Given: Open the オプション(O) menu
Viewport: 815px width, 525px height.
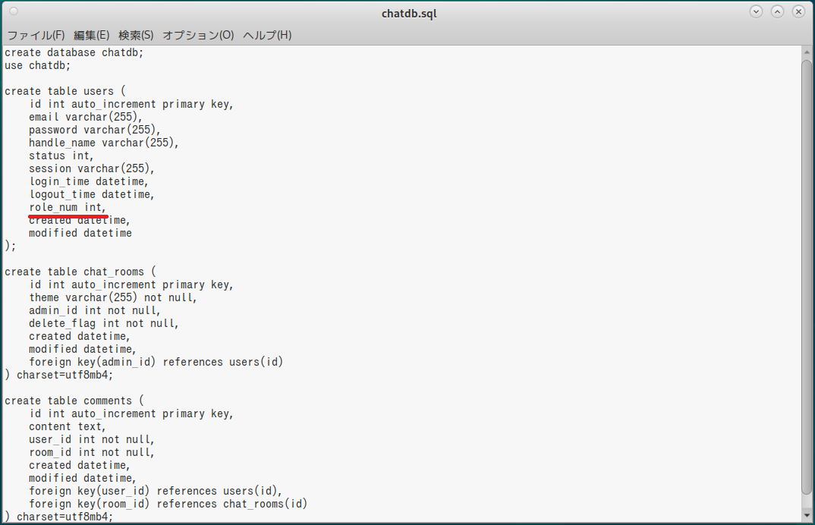Looking at the screenshot, I should click(198, 35).
